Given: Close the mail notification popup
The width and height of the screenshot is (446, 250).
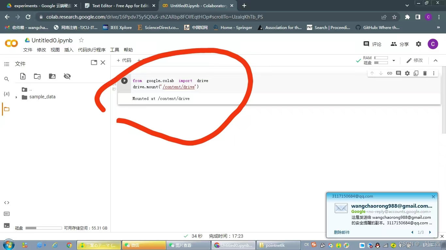Looking at the screenshot, I should coord(433,197).
